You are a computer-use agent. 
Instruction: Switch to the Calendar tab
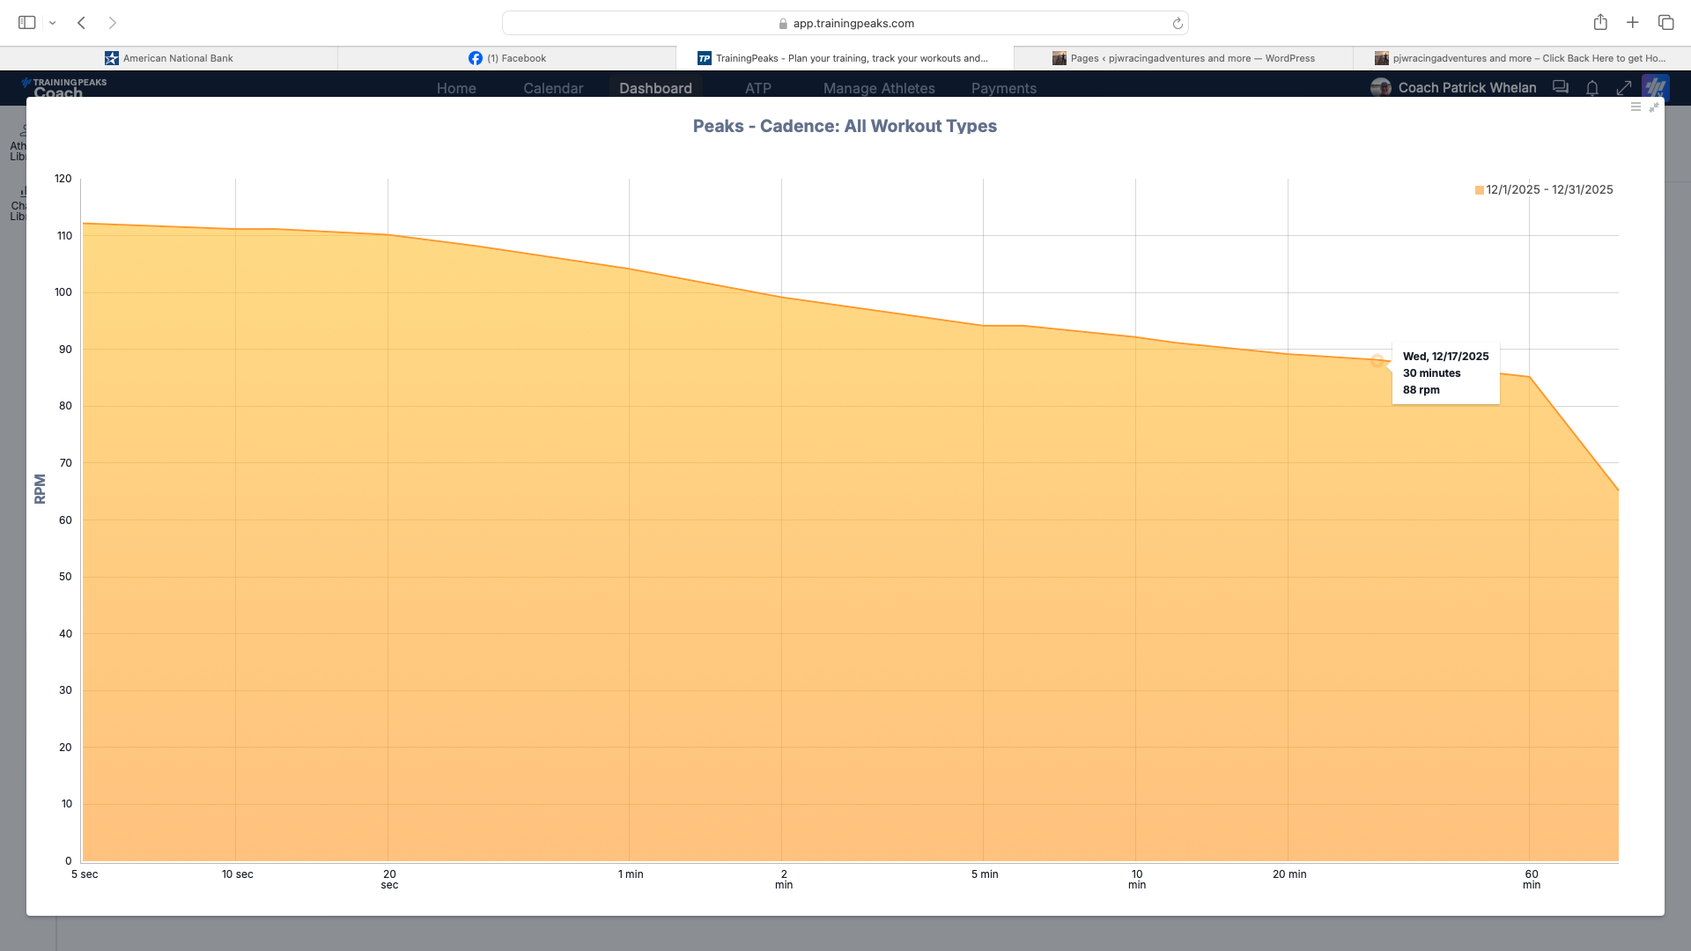(552, 88)
